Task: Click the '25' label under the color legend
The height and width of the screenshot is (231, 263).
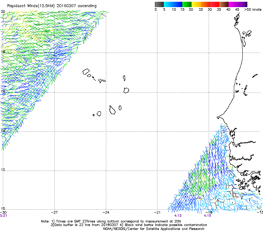Action: (201, 10)
